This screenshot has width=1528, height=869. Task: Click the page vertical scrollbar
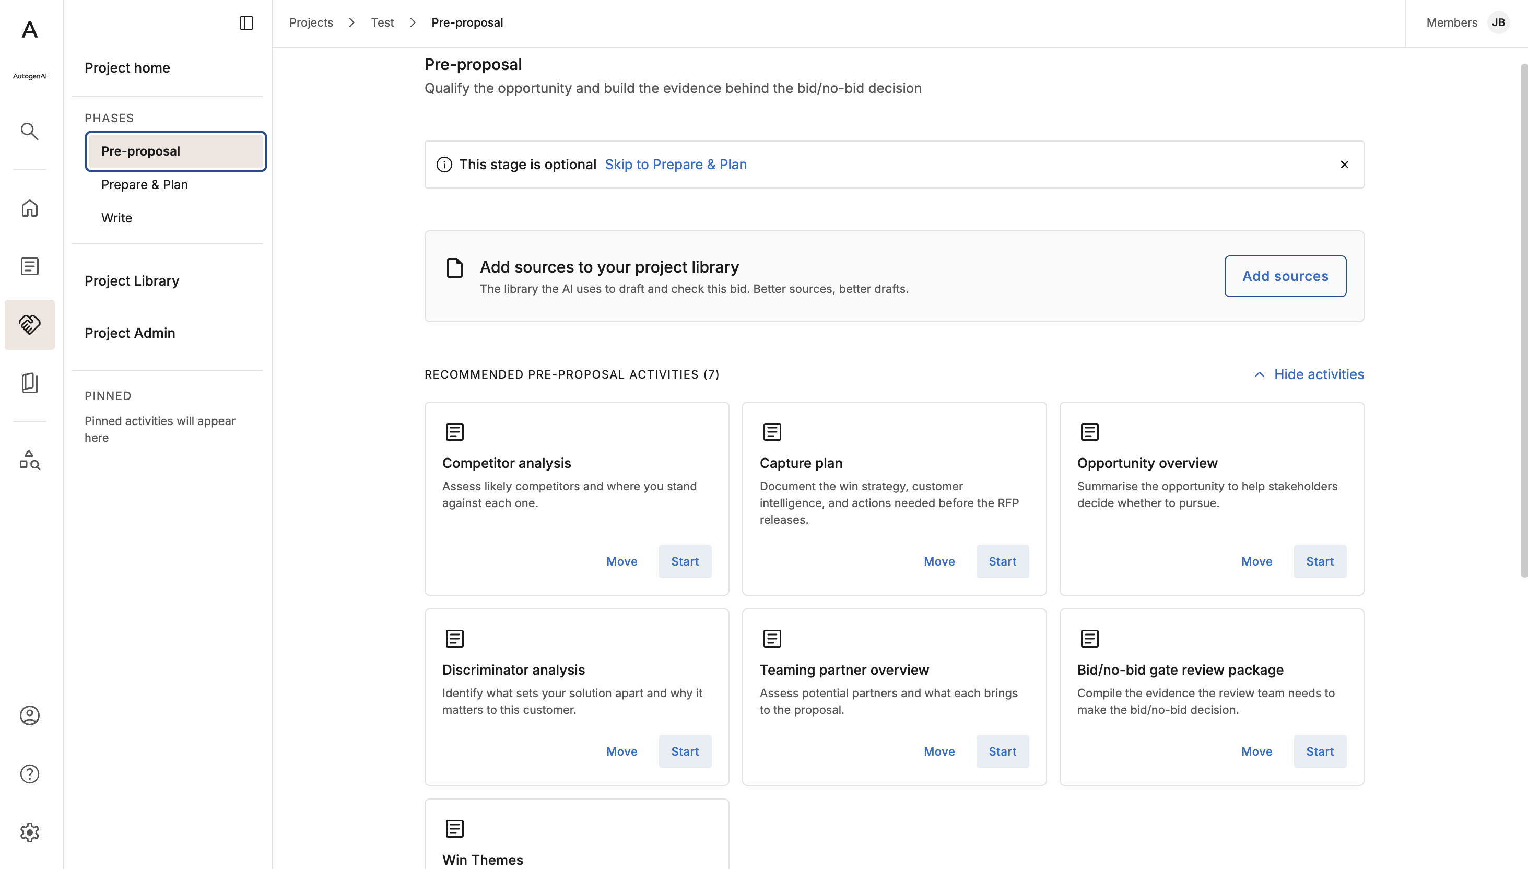point(1523,321)
